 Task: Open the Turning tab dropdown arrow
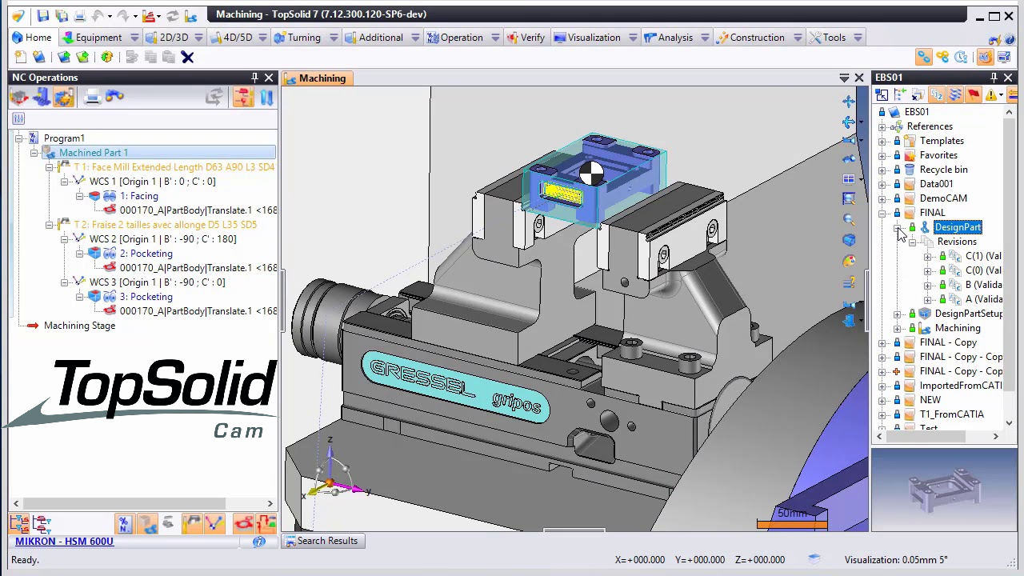coord(334,38)
